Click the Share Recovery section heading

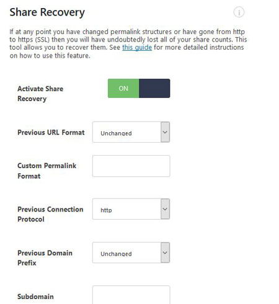pyautogui.click(x=47, y=12)
